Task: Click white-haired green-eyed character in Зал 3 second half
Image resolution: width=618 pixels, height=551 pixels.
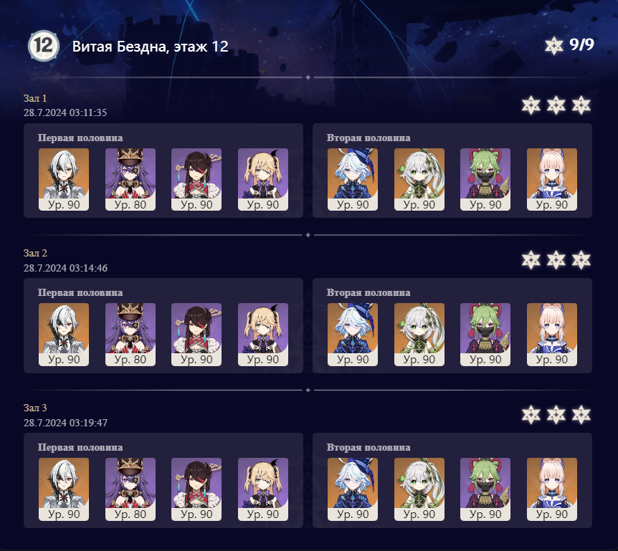Action: pos(419,489)
